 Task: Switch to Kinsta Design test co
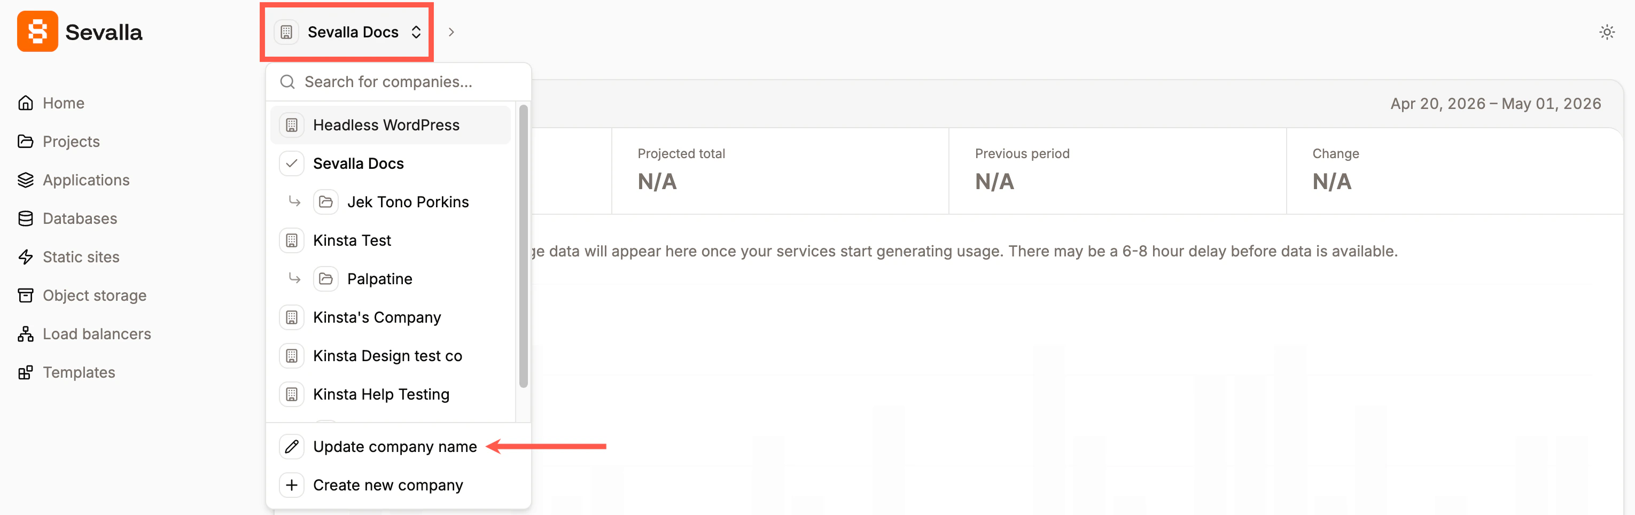[391, 356]
